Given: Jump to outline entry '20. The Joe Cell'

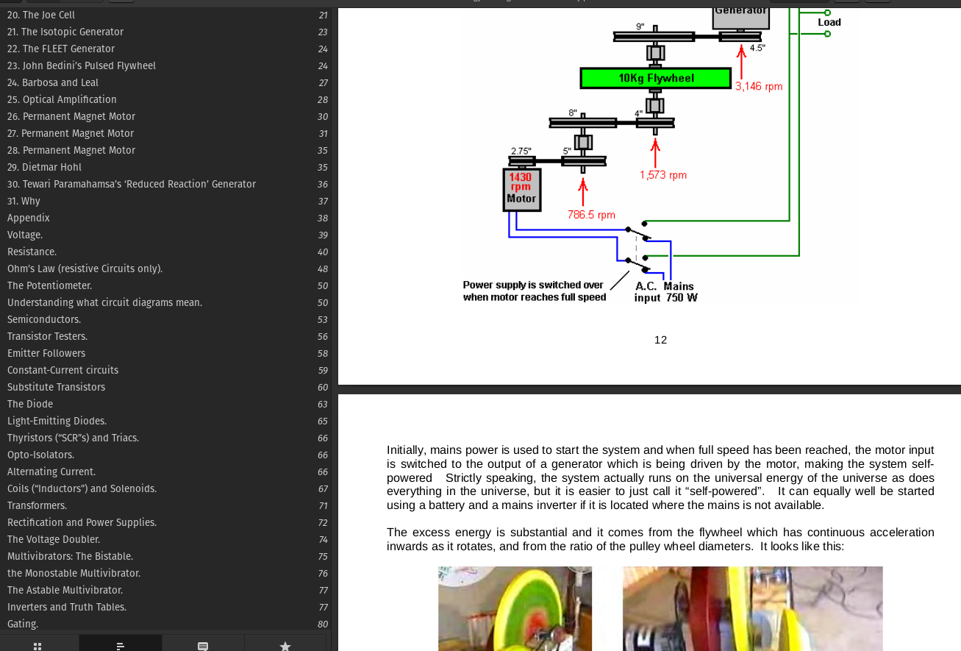Looking at the screenshot, I should (x=41, y=15).
